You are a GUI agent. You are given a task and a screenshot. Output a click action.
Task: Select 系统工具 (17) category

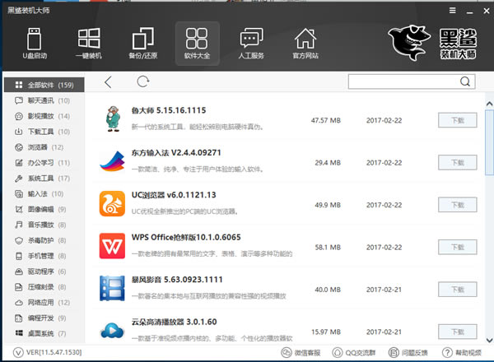click(44, 179)
